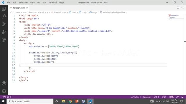Click the battery icon in system tray
186x104 pixels.
(x=160, y=101)
